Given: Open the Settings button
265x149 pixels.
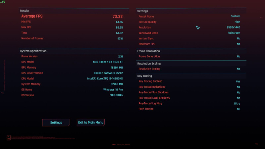Looking at the screenshot, I should pos(56,123).
